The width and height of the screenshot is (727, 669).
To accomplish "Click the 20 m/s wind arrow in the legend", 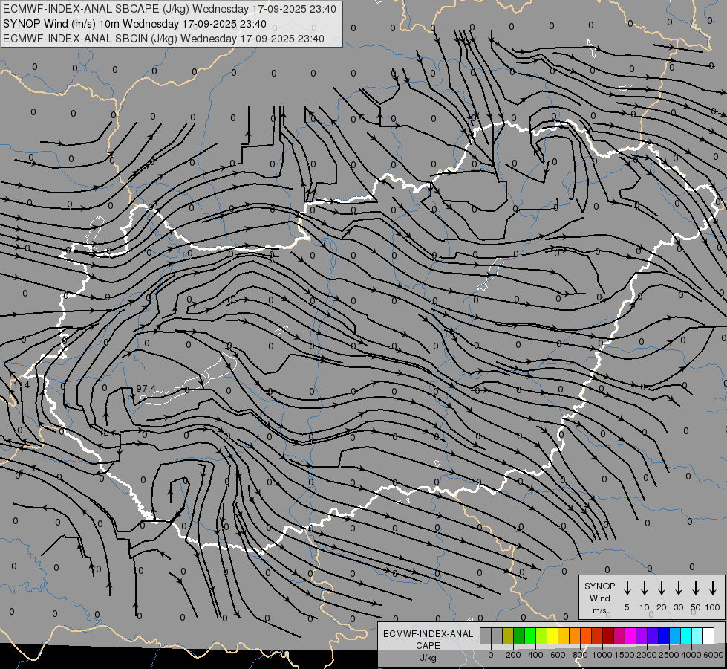I will pyautogui.click(x=661, y=588).
